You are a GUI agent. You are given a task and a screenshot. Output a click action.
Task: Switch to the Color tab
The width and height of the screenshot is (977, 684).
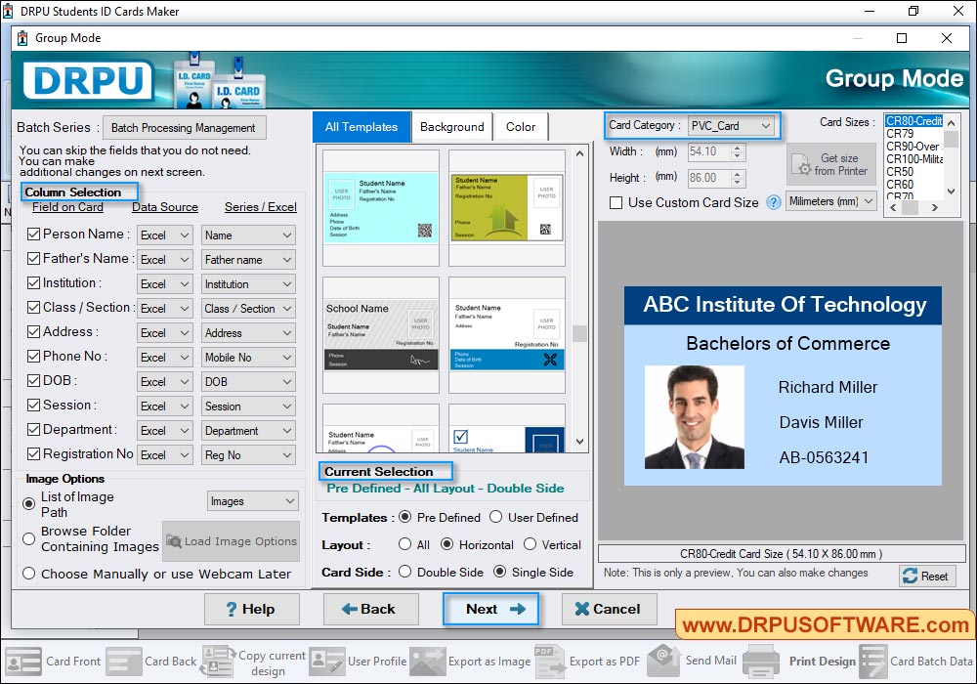(x=521, y=126)
